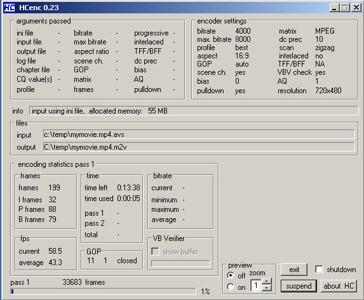The height and width of the screenshot is (300, 364).
Task: Open about HC dialog
Action: click(339, 286)
